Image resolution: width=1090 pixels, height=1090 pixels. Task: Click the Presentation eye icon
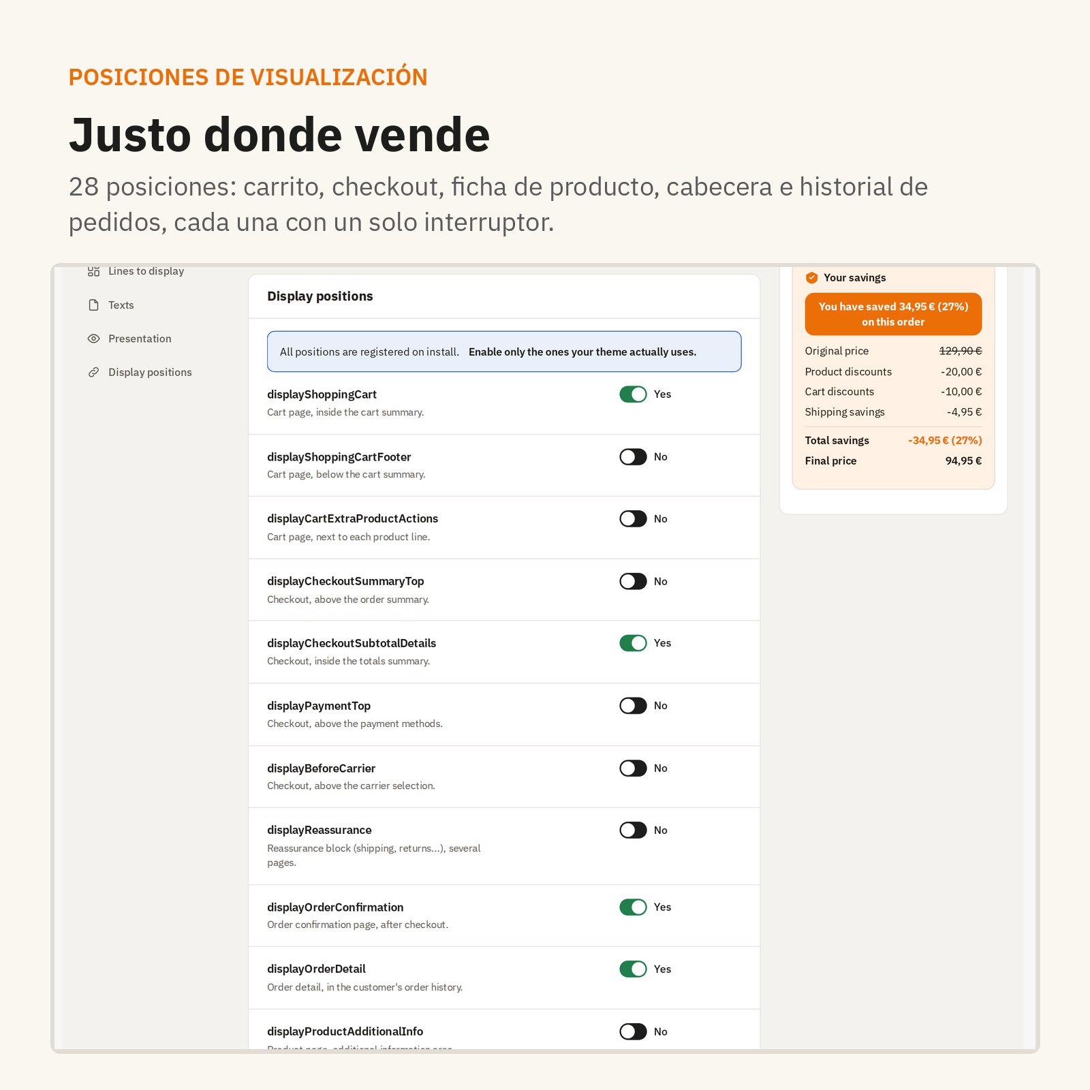(x=94, y=339)
